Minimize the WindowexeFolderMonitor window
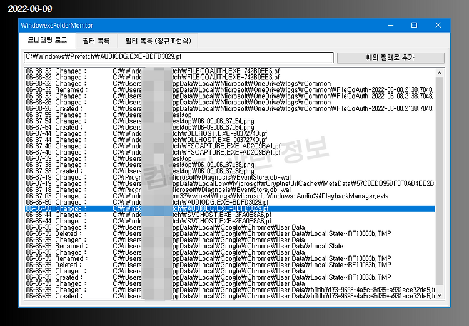The image size is (469, 326). coord(391,25)
